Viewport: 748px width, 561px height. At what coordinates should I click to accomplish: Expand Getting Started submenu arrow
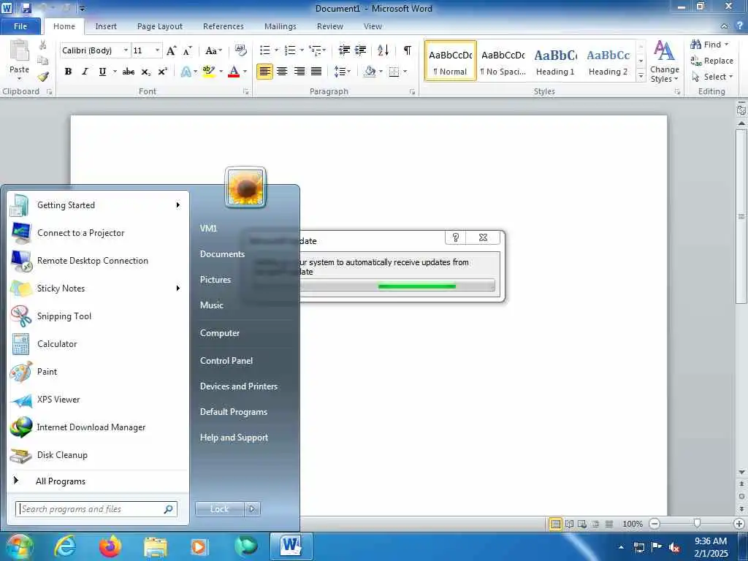point(178,205)
